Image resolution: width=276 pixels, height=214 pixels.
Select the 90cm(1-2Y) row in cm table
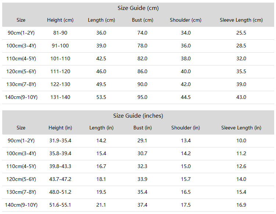pyautogui.click(x=138, y=33)
